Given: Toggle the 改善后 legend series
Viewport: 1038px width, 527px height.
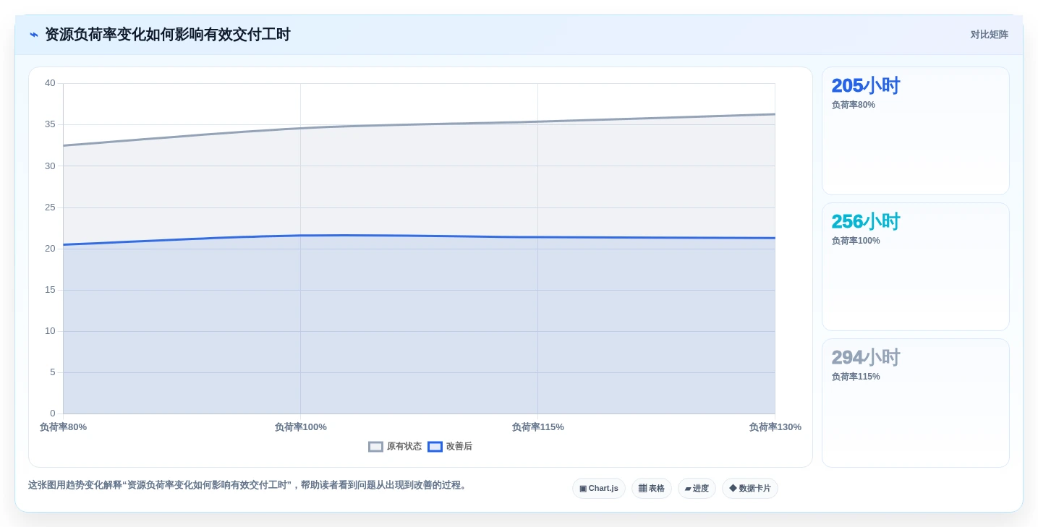Looking at the screenshot, I should tap(450, 447).
